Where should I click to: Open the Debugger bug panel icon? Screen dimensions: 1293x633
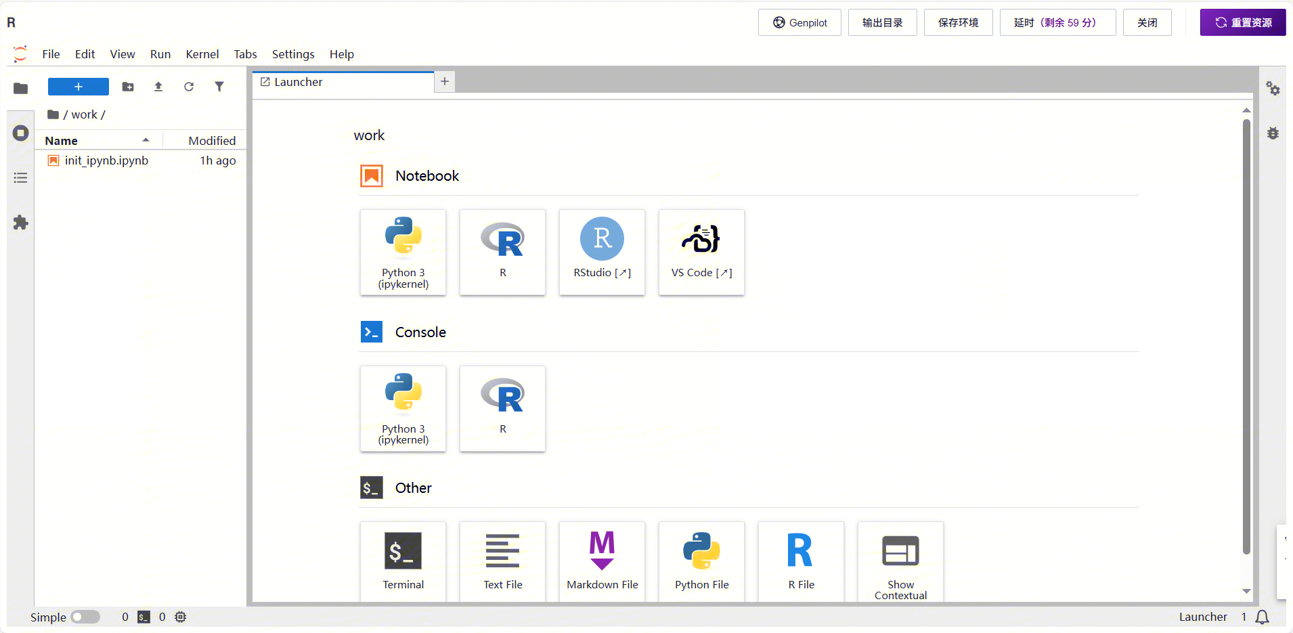[1273, 133]
